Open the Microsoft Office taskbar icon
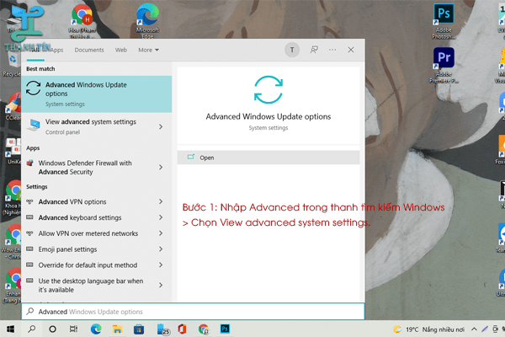This screenshot has width=505, height=337. coord(181,328)
